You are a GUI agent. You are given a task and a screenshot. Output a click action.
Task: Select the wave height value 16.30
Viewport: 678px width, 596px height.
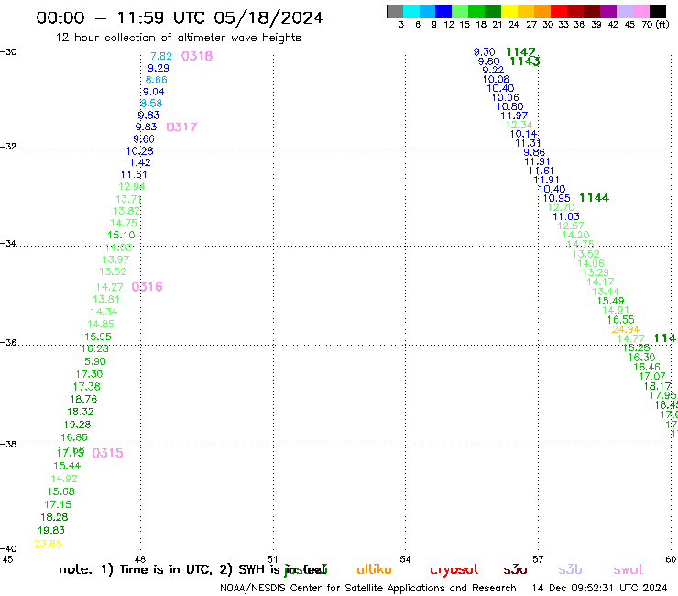click(641, 358)
